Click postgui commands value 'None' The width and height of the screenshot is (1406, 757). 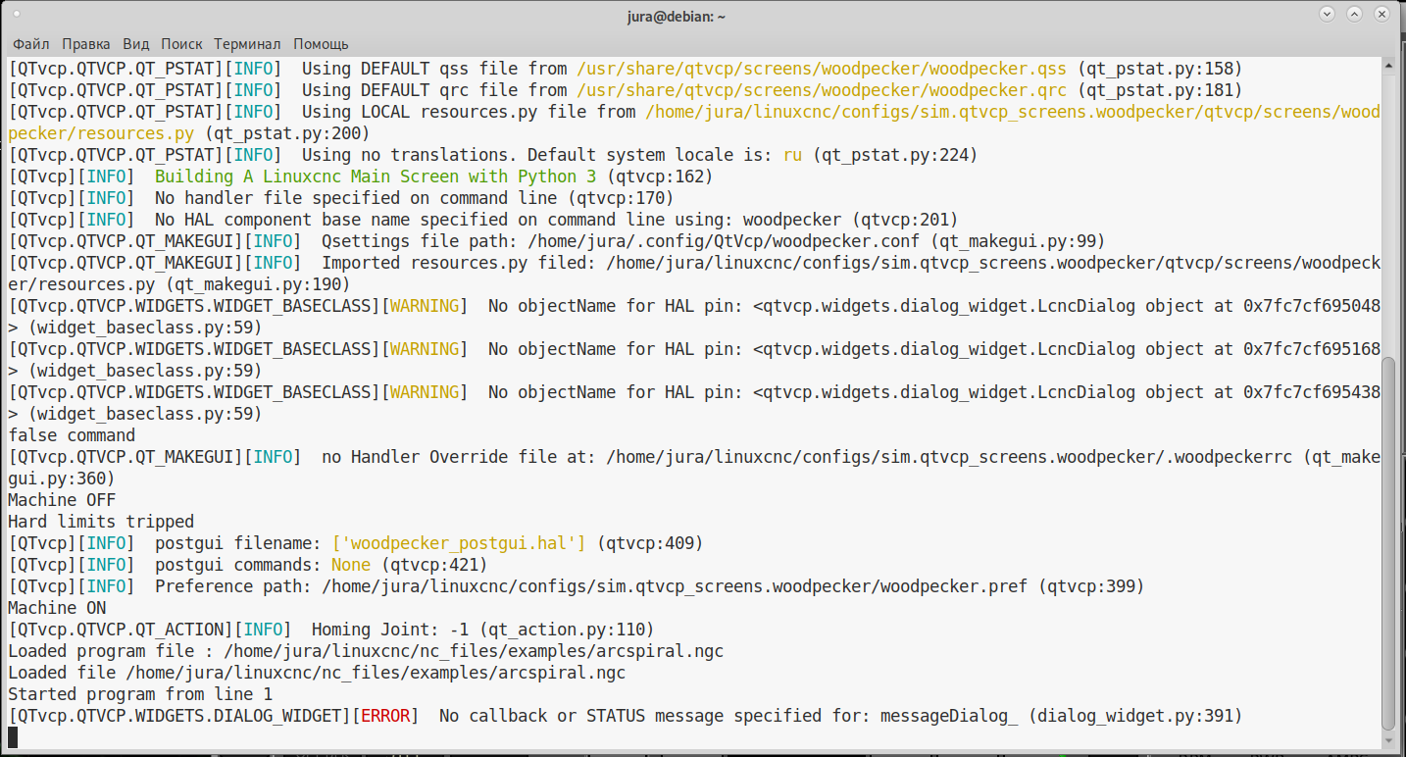[351, 565]
